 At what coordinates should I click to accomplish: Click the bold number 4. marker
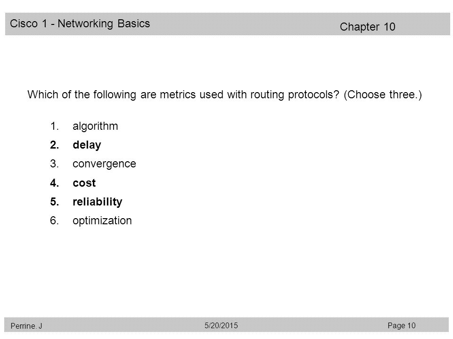tap(54, 183)
